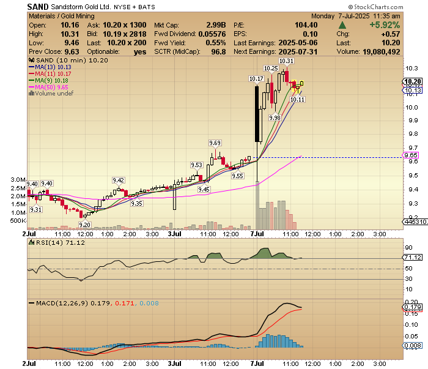Click the 9.42 price label on 2 Jul

point(118,181)
